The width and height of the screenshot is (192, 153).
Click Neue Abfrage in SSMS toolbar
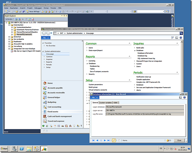[x=33, y=12]
